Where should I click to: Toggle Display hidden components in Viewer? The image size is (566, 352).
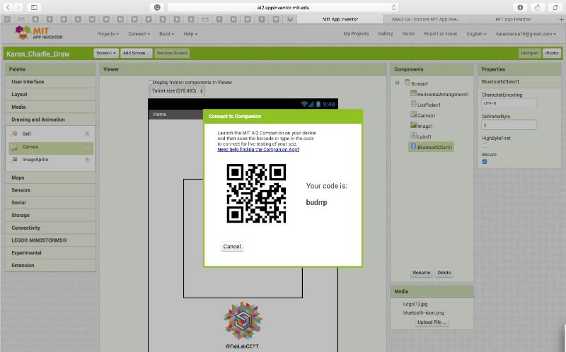(151, 82)
